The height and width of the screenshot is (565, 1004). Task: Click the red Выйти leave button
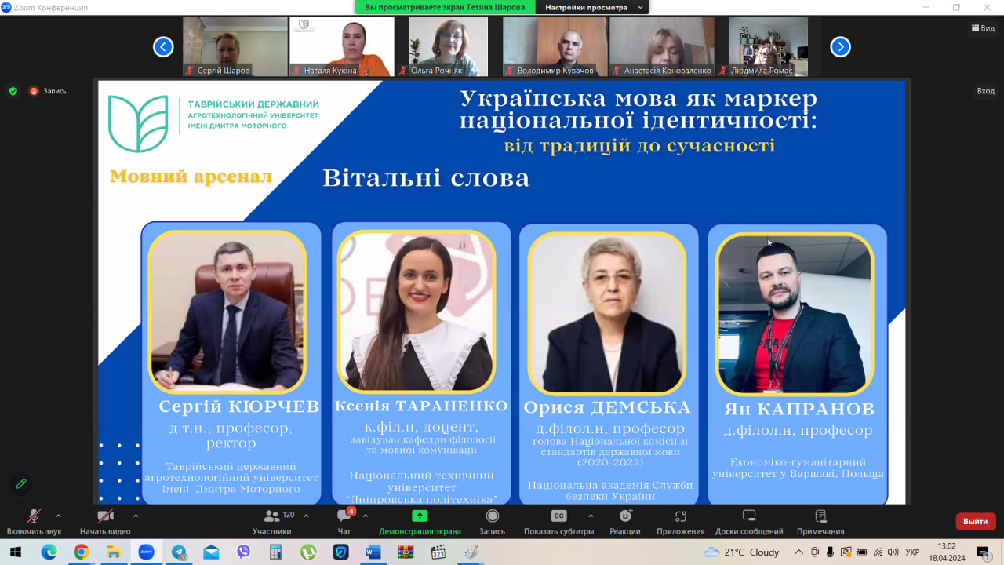[x=976, y=521]
